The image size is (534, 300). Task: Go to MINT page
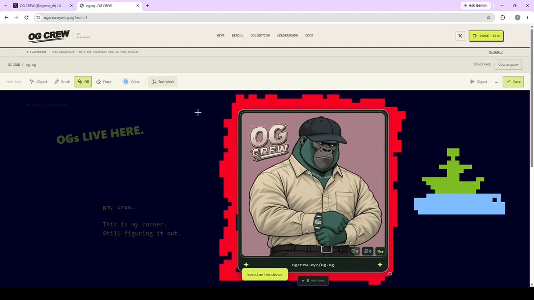click(x=220, y=36)
